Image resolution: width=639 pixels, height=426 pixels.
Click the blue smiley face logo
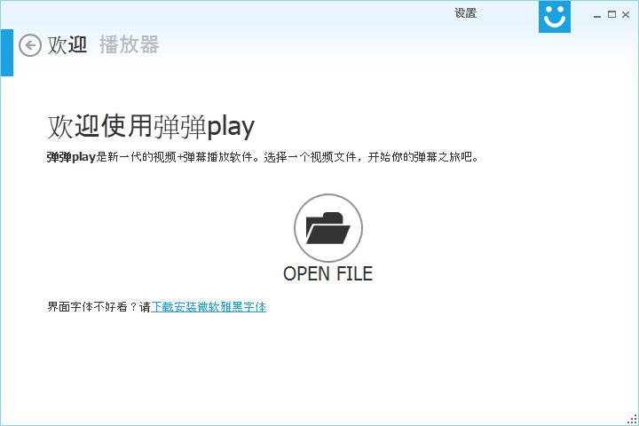pos(554,17)
